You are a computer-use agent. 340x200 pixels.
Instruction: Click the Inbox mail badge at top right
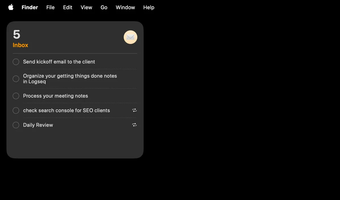tap(130, 37)
